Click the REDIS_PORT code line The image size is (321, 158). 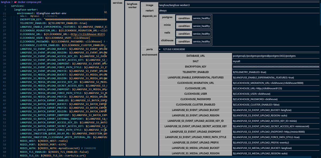point(43,144)
